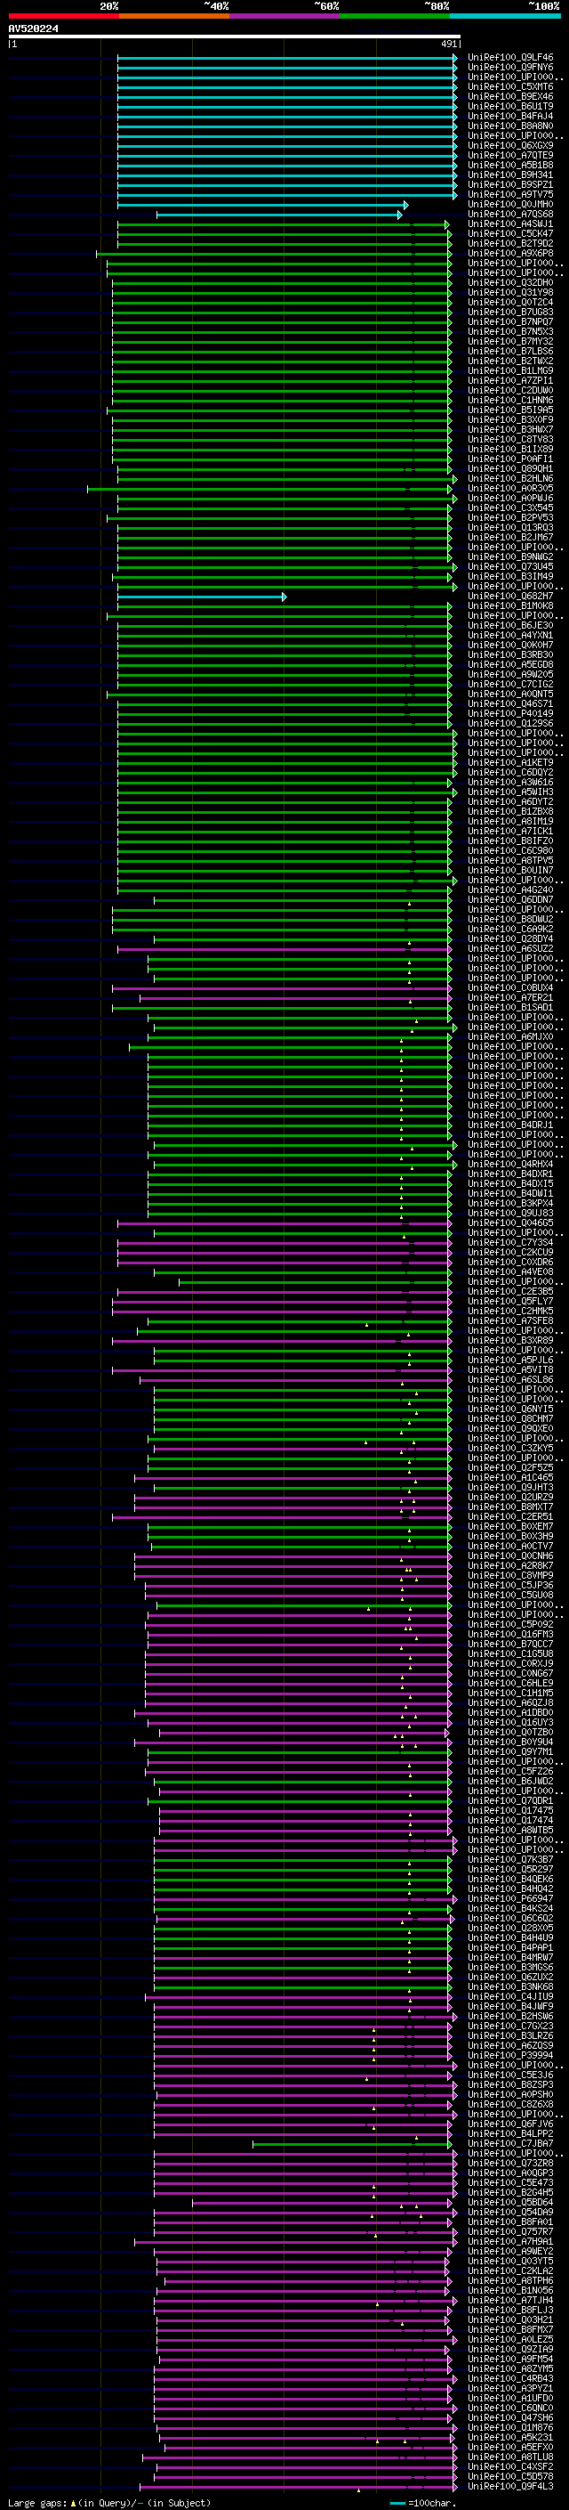
Task: Select the query name AV520224
Action: coord(33,29)
